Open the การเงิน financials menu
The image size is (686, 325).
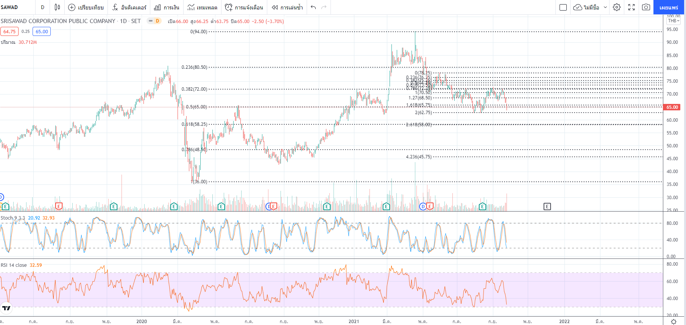tap(167, 7)
